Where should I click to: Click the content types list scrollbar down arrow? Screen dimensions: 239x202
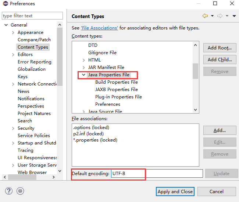click(x=195, y=110)
